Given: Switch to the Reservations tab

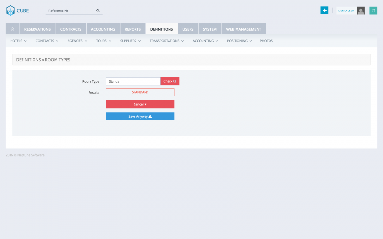Looking at the screenshot, I should (37, 29).
